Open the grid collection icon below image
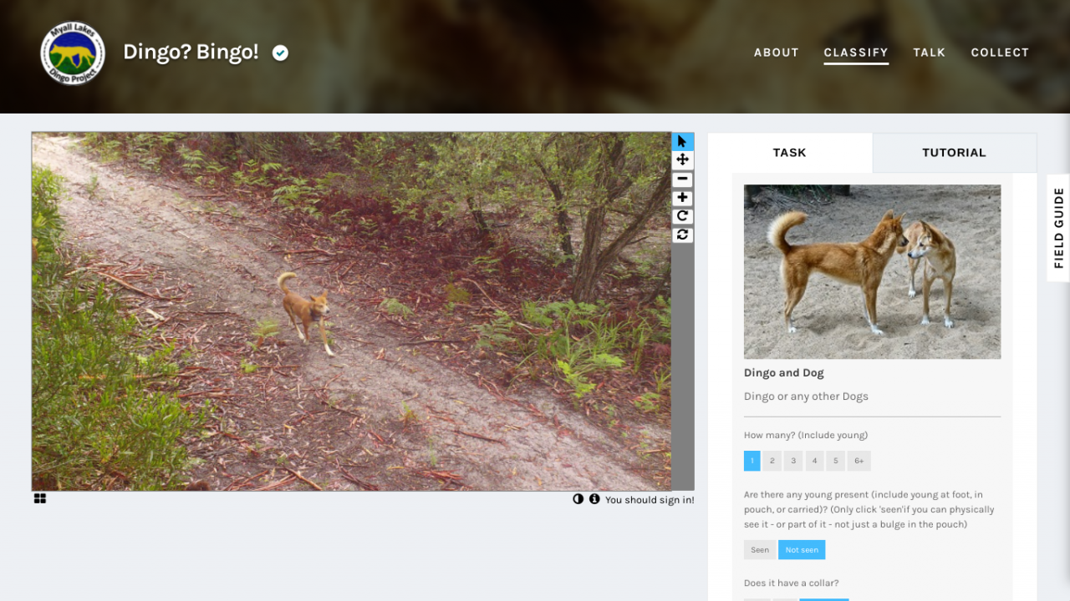Viewport: 1070px width, 601px height. 40,498
